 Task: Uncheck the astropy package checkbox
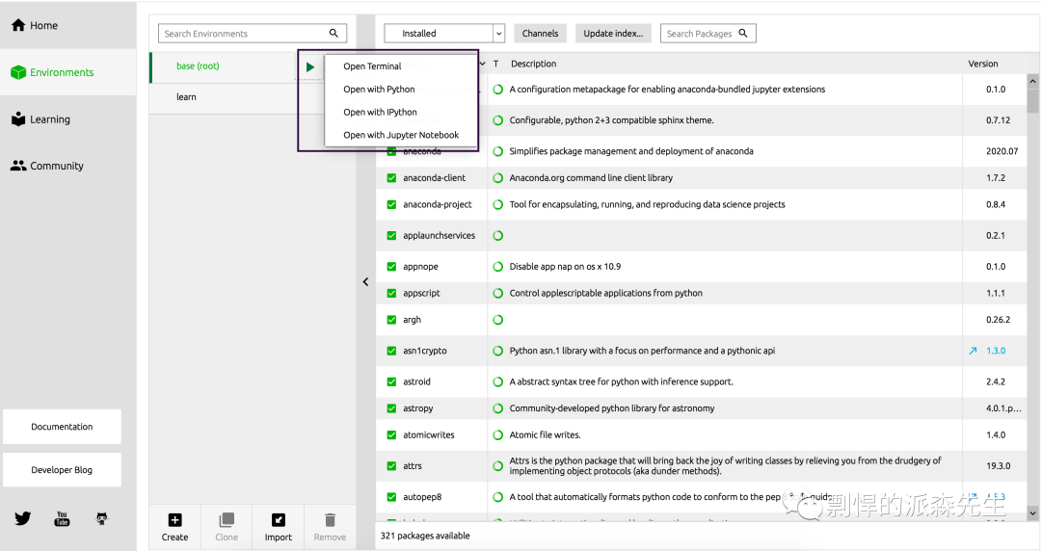coord(391,408)
